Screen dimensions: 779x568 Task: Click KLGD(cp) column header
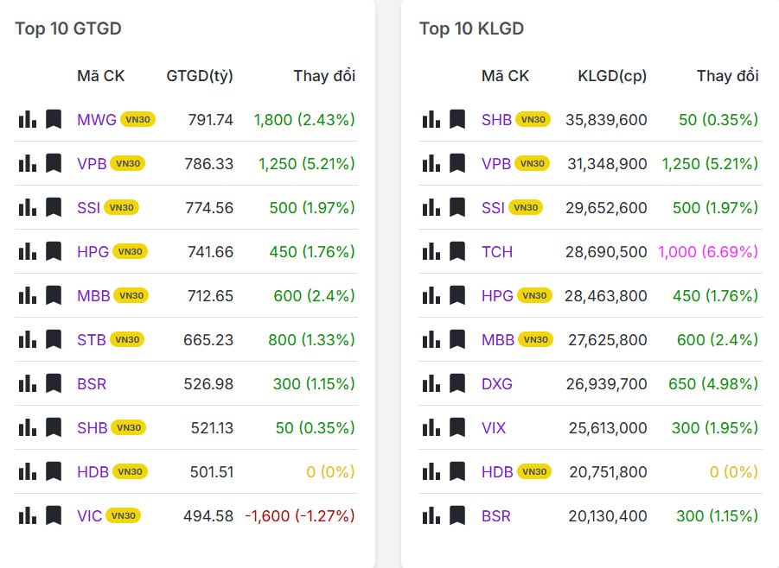click(x=612, y=76)
